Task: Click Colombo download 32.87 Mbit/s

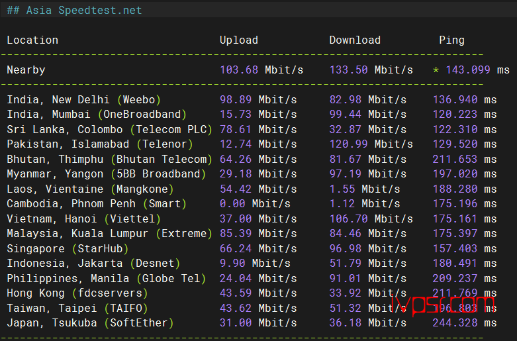Action: pos(367,129)
